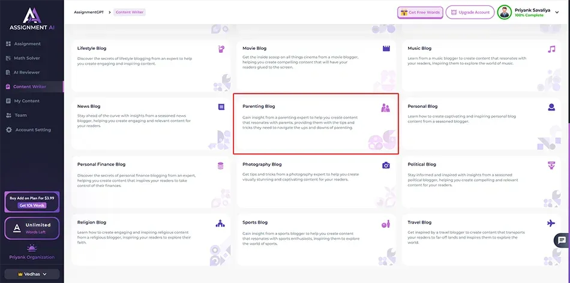The height and width of the screenshot is (283, 570).
Task: Open the Priyank Savaliya profile menu
Action: (x=530, y=12)
